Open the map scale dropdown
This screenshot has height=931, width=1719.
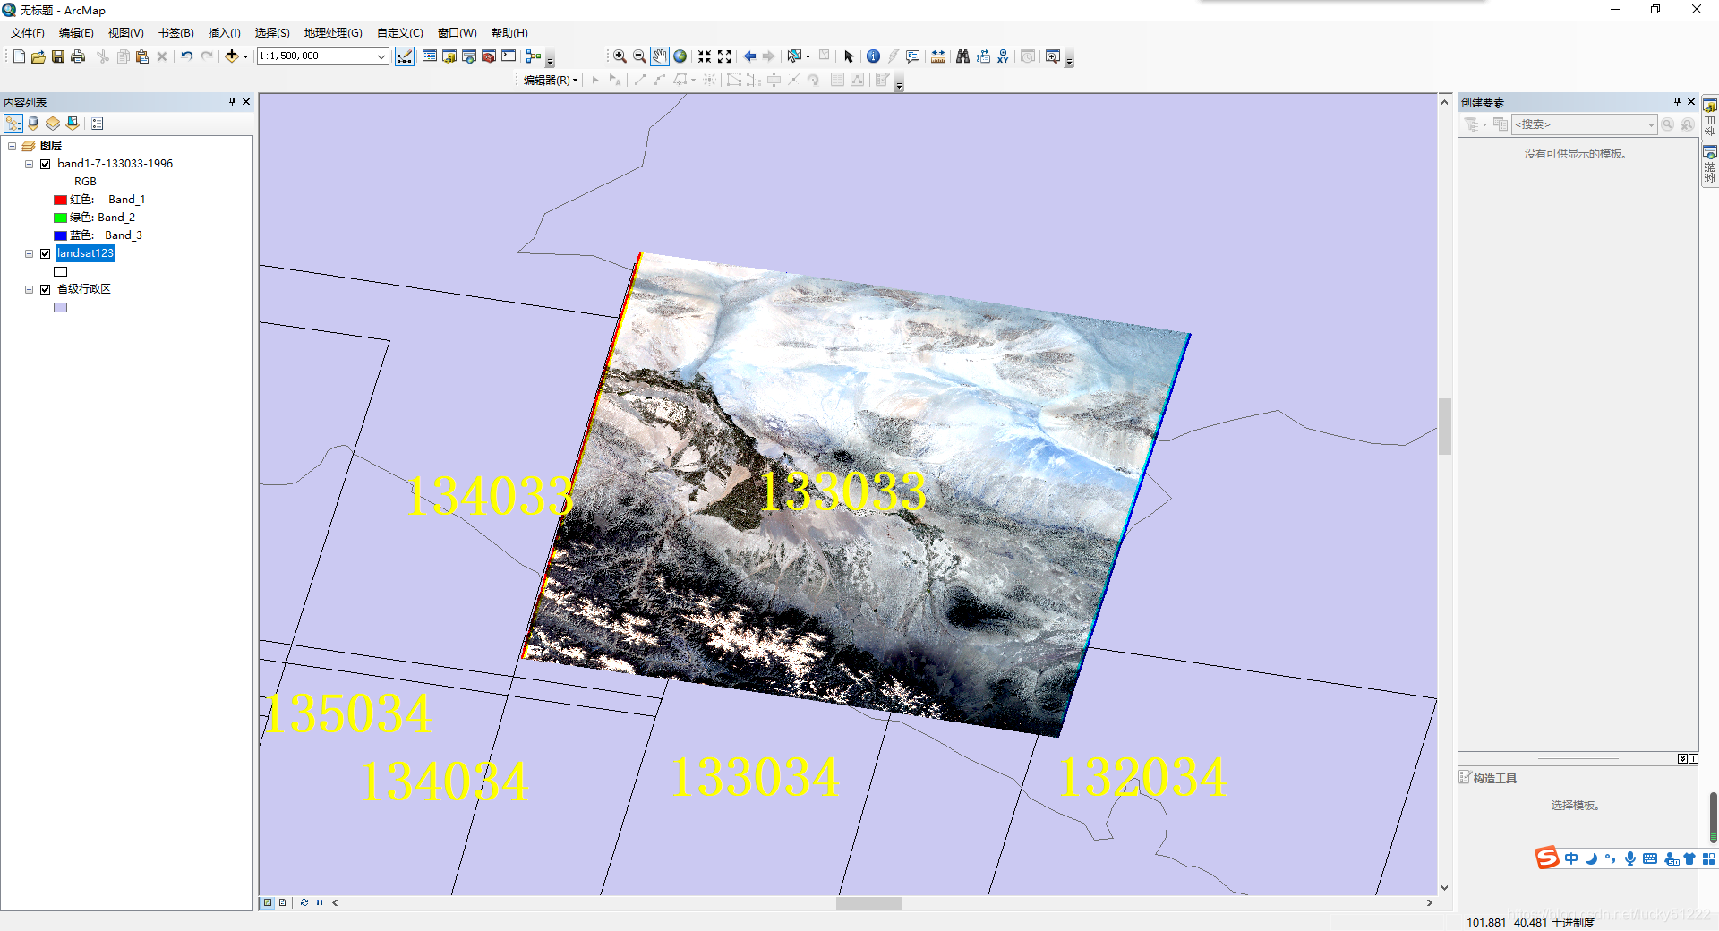381,56
